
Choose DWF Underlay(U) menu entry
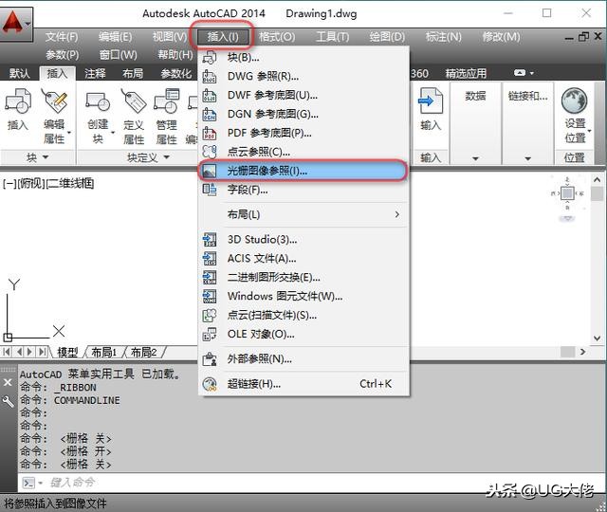[x=303, y=95]
